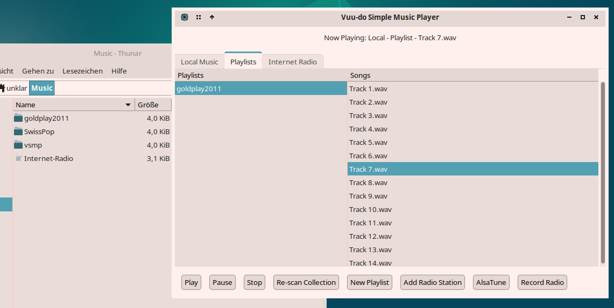Click the Add Radio Station button
The width and height of the screenshot is (614, 308).
click(x=433, y=282)
